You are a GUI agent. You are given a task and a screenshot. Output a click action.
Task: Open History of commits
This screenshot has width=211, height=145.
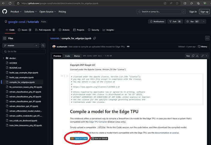point(203,47)
